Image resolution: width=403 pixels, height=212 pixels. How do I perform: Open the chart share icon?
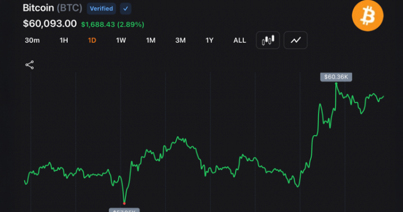30,65
